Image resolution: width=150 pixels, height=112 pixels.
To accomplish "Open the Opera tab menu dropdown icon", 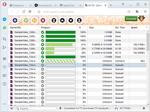I will point(123,4).
